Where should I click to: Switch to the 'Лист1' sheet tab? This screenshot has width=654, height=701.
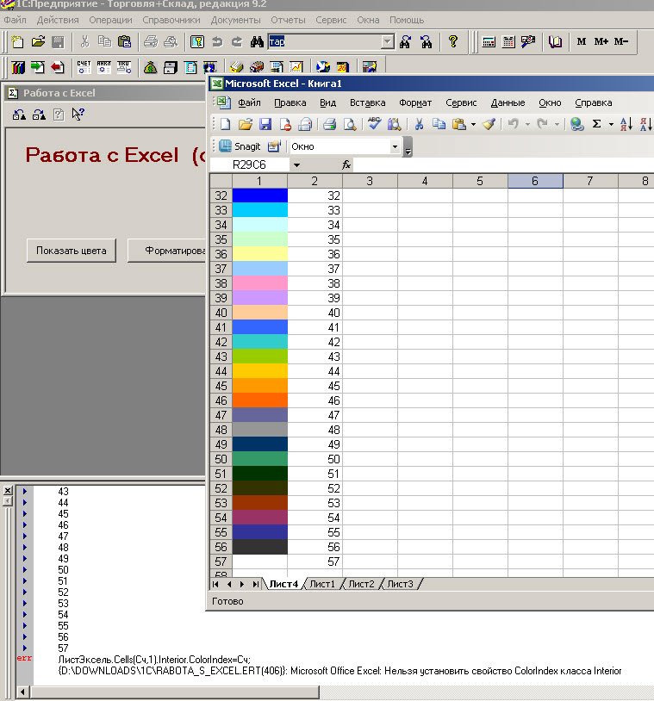tap(322, 584)
